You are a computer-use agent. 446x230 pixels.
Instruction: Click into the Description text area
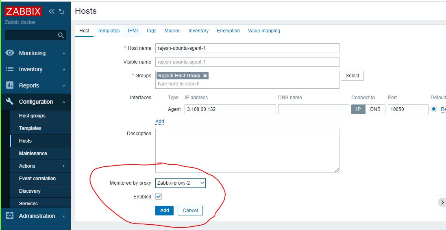(247, 150)
